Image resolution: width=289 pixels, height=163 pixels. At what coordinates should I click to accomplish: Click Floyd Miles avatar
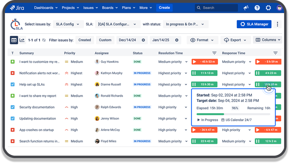click(x=97, y=141)
